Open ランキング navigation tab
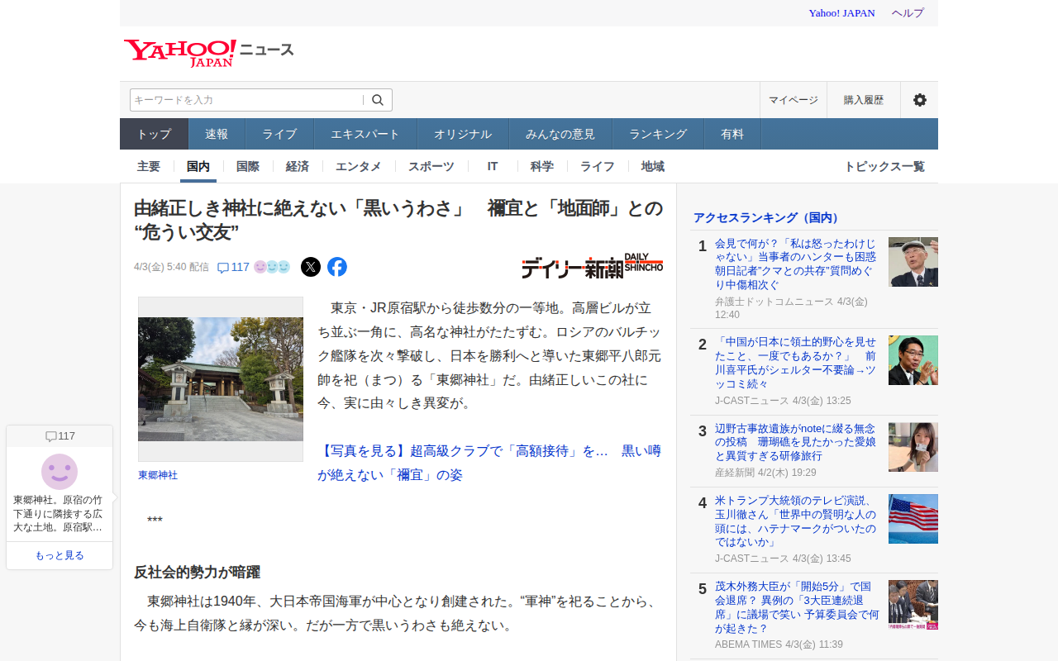The width and height of the screenshot is (1058, 661). pos(658,134)
